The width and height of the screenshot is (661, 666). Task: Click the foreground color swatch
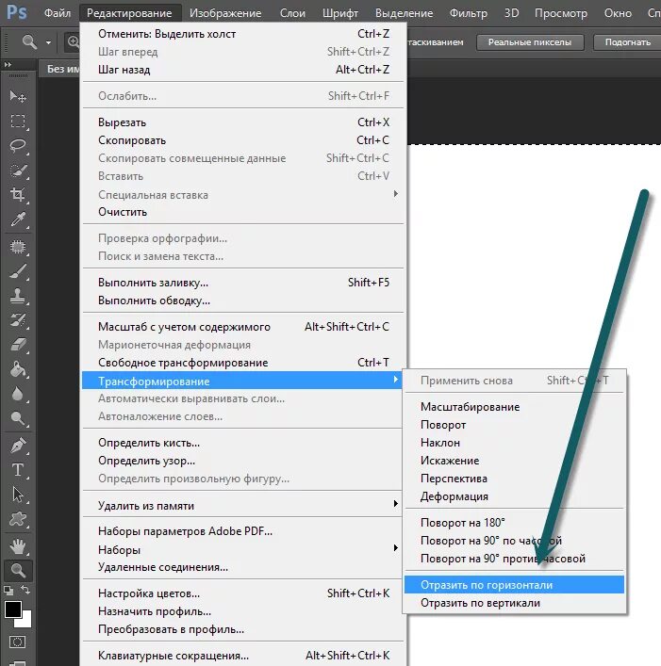12,609
